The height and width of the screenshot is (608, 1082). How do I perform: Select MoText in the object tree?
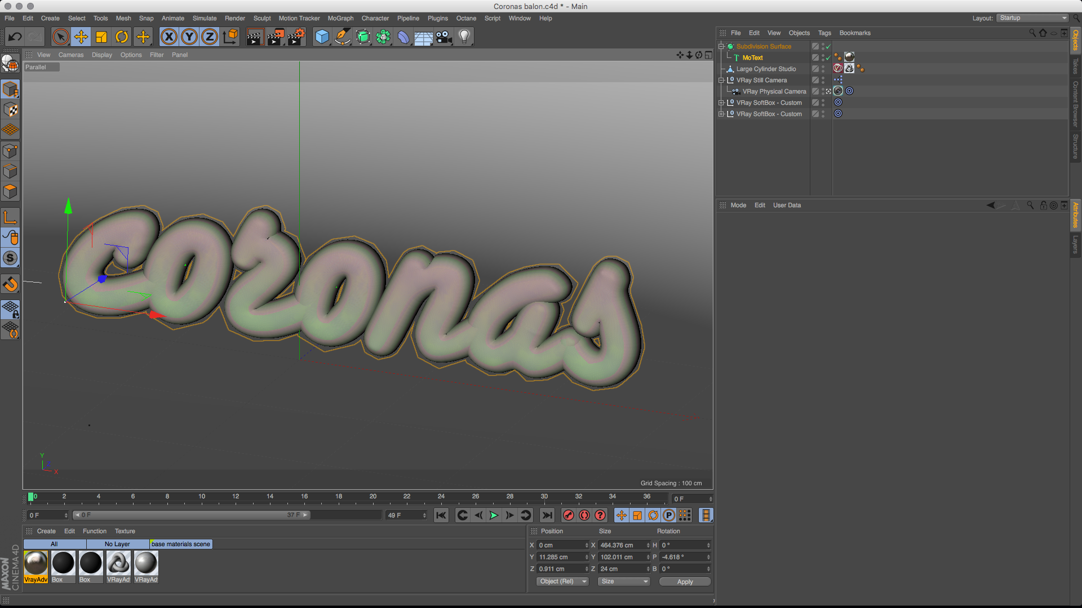pyautogui.click(x=752, y=57)
